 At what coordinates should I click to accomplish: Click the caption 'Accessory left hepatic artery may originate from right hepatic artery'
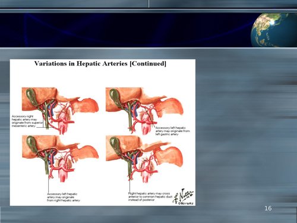click(x=64, y=197)
